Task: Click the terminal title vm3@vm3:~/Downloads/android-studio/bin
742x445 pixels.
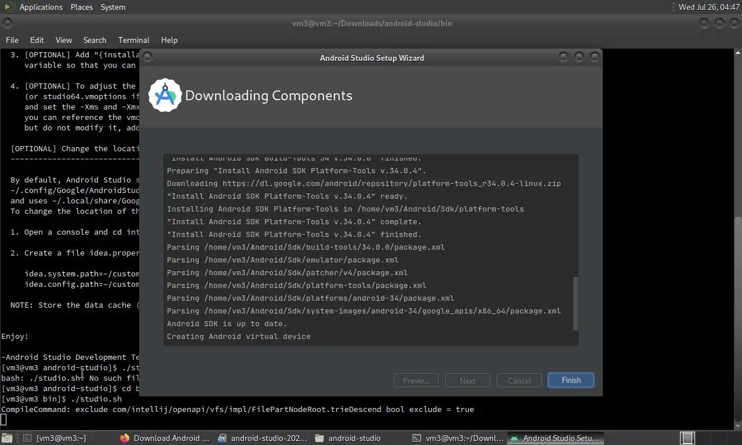Action: click(x=372, y=24)
